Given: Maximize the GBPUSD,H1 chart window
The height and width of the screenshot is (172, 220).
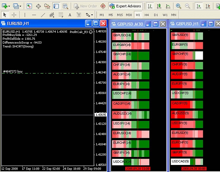Looking at the screenshot, I should point(211,24).
